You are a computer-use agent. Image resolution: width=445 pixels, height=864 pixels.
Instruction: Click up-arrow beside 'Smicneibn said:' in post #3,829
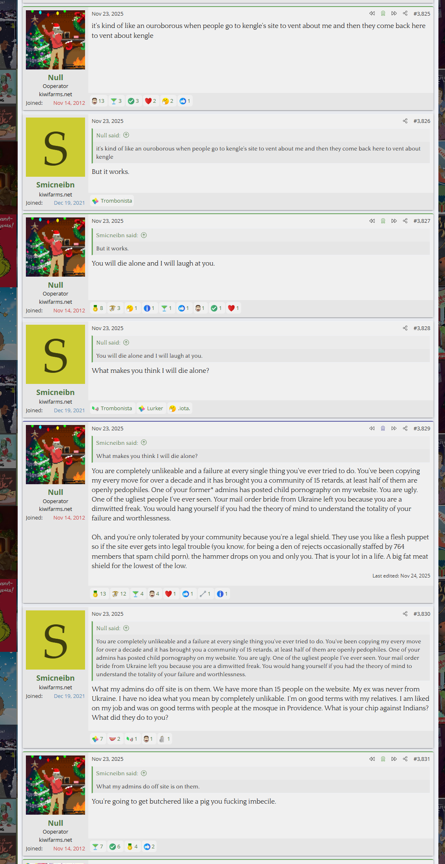click(x=144, y=443)
